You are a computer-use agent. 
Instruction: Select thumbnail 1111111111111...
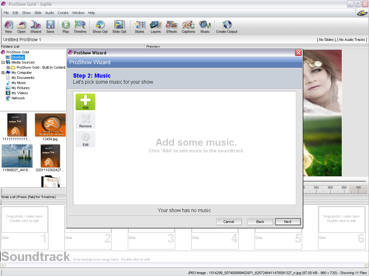[17, 125]
